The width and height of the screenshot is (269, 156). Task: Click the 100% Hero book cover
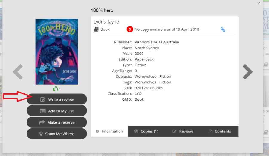coord(56,52)
